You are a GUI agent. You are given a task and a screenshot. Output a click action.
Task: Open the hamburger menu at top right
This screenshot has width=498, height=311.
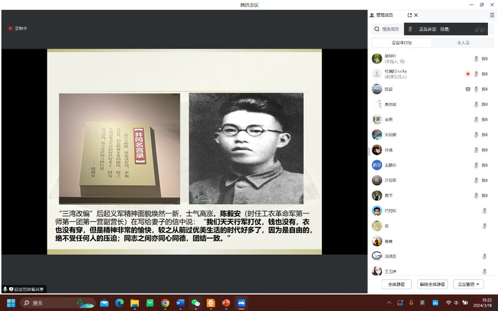click(x=492, y=15)
